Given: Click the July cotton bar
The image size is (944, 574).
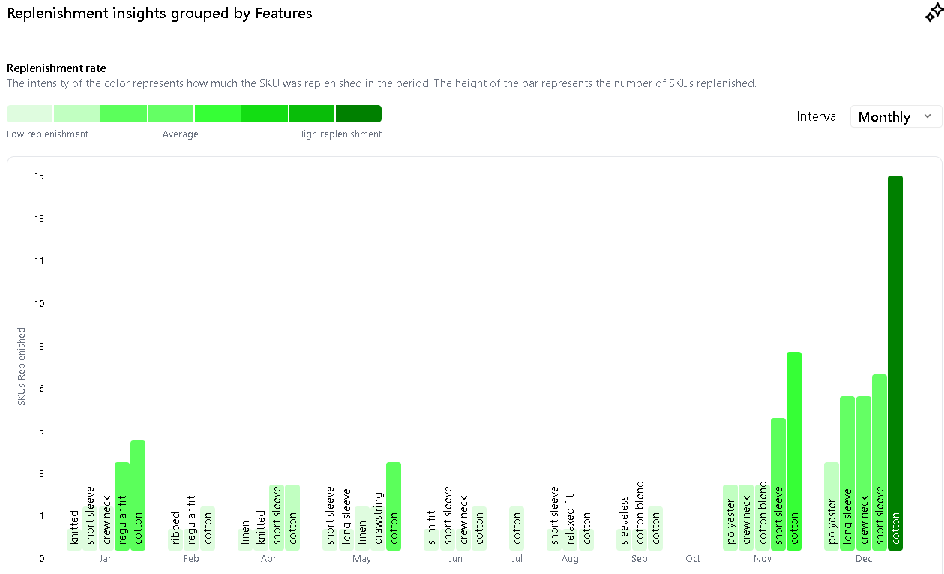Looking at the screenshot, I should [517, 528].
